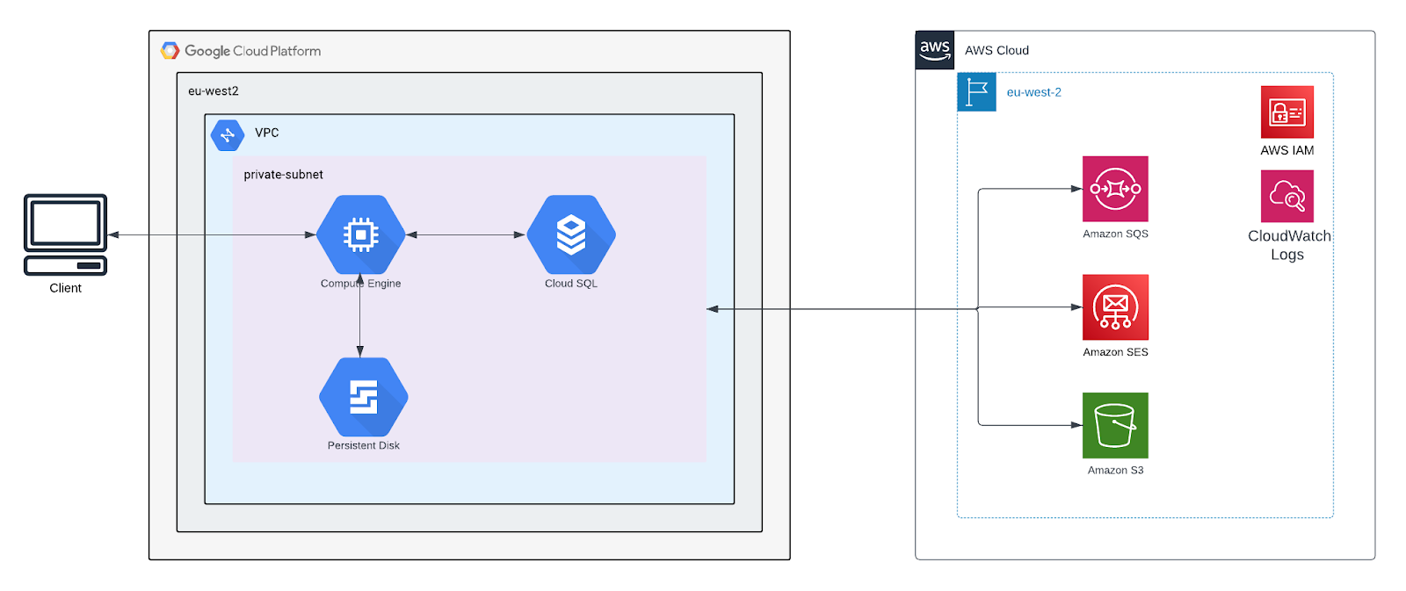This screenshot has width=1406, height=591.
Task: Click the AWS IAM icon
Action: coord(1286,112)
